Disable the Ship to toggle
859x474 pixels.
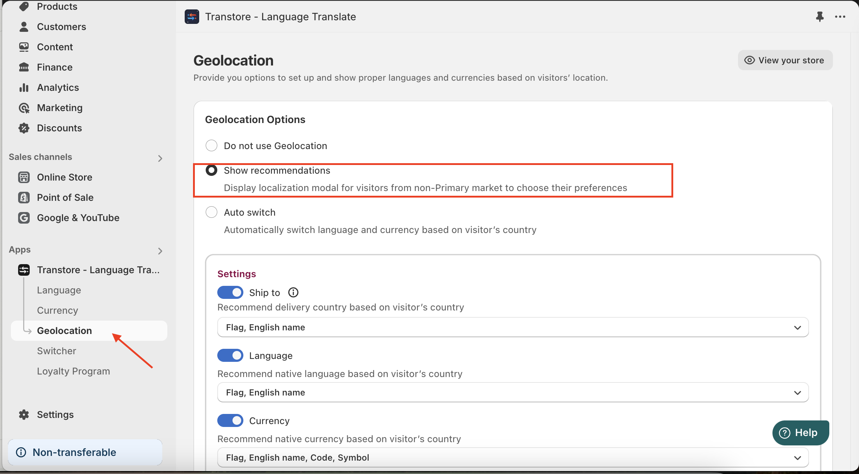230,292
